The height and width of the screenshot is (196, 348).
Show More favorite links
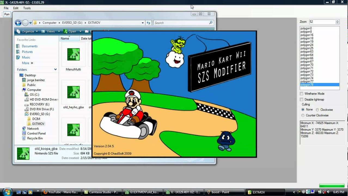28,63
